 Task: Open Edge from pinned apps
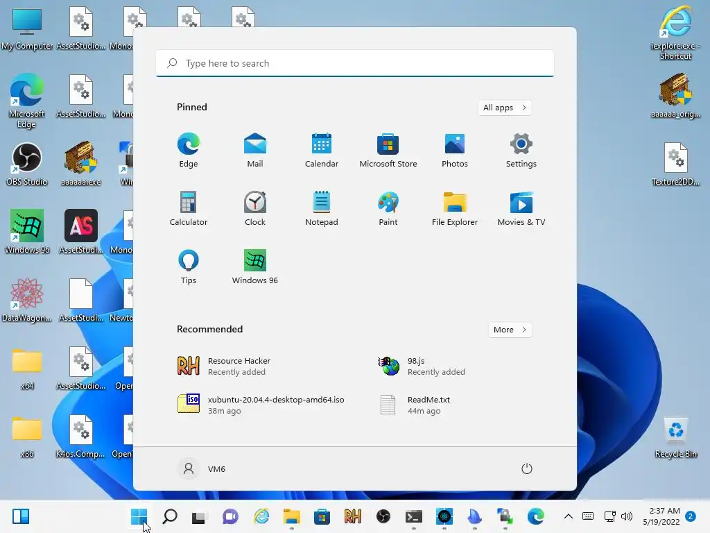point(189,150)
